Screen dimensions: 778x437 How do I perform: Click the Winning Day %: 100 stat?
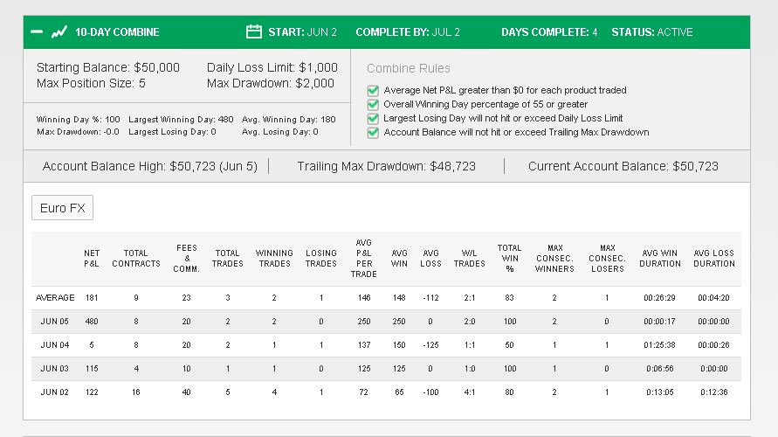(79, 120)
